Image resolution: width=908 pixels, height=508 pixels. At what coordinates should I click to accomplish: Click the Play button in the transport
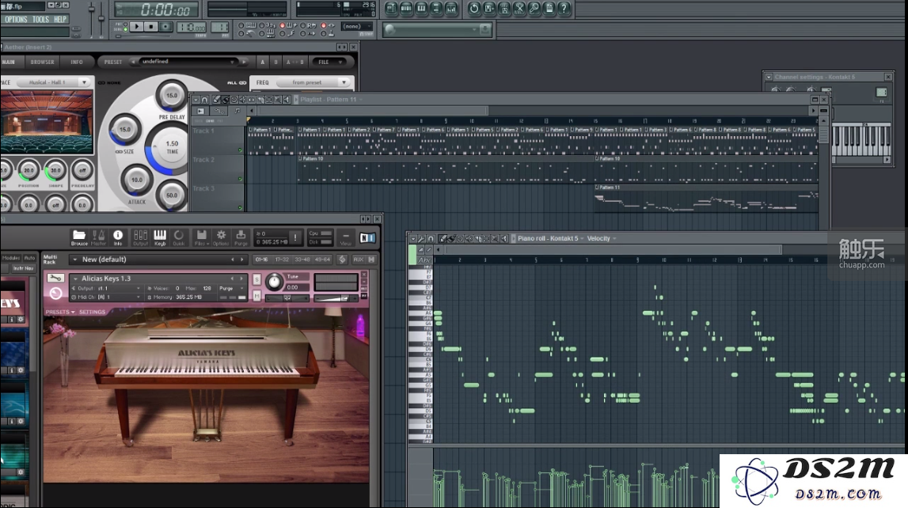click(136, 27)
